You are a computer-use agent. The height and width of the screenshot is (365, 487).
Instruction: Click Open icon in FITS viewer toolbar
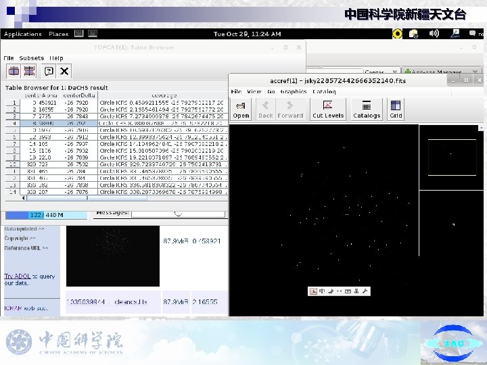(x=241, y=109)
